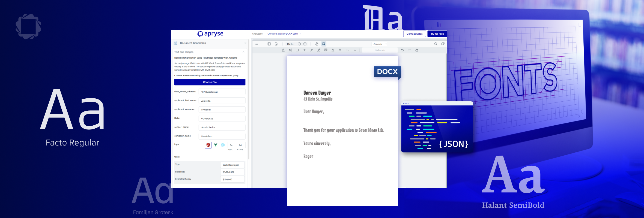Click the logo width W (pts) field

pyautogui.click(x=241, y=145)
